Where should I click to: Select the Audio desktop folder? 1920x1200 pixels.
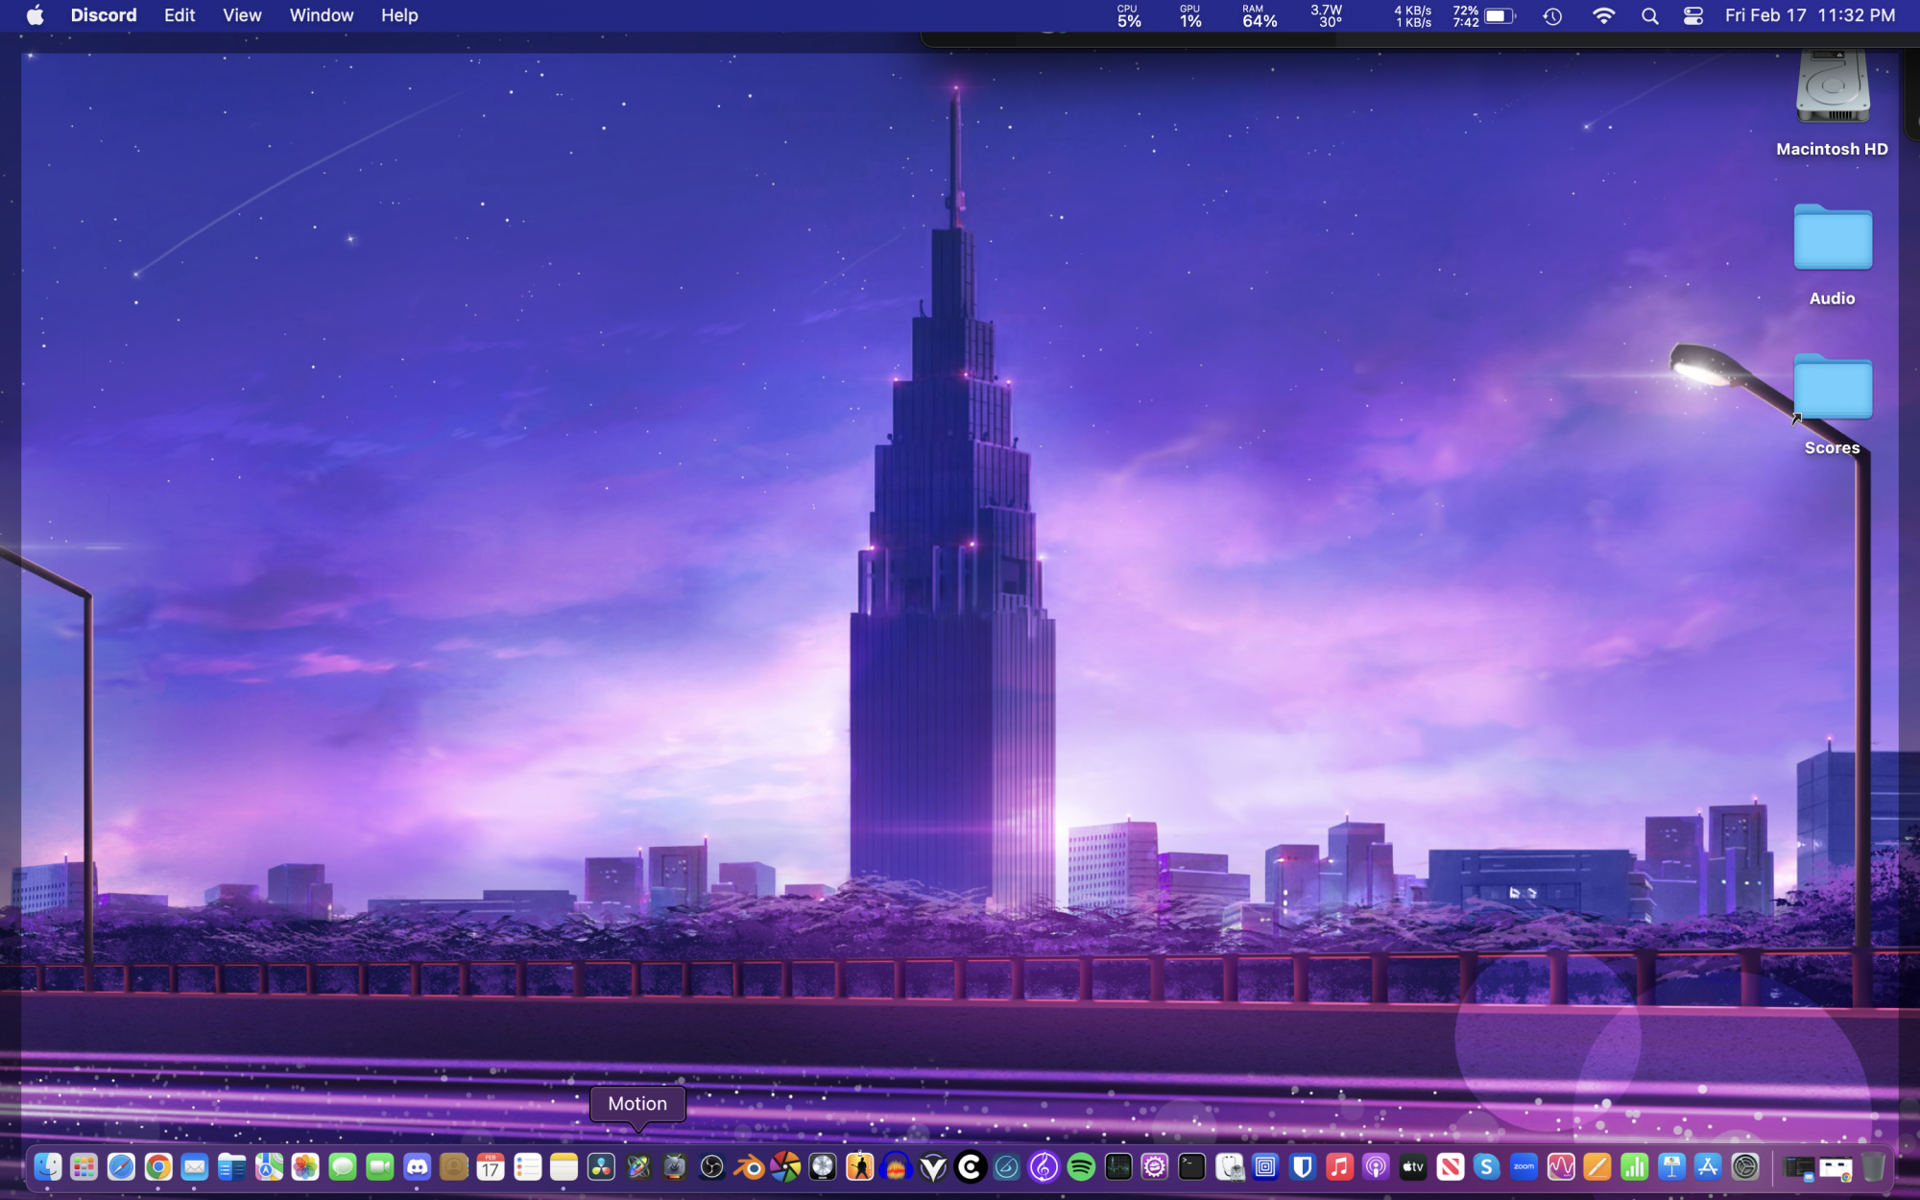1832,240
